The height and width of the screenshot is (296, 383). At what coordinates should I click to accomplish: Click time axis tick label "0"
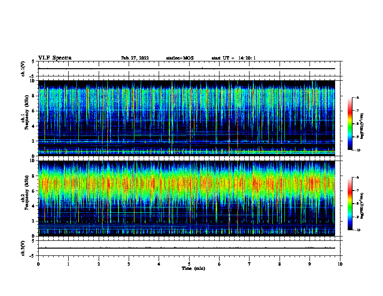pyautogui.click(x=38, y=264)
